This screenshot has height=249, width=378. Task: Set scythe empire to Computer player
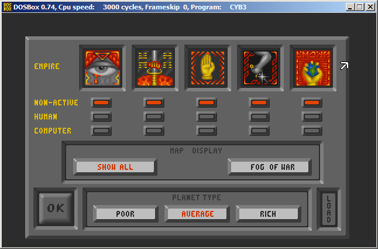259,131
